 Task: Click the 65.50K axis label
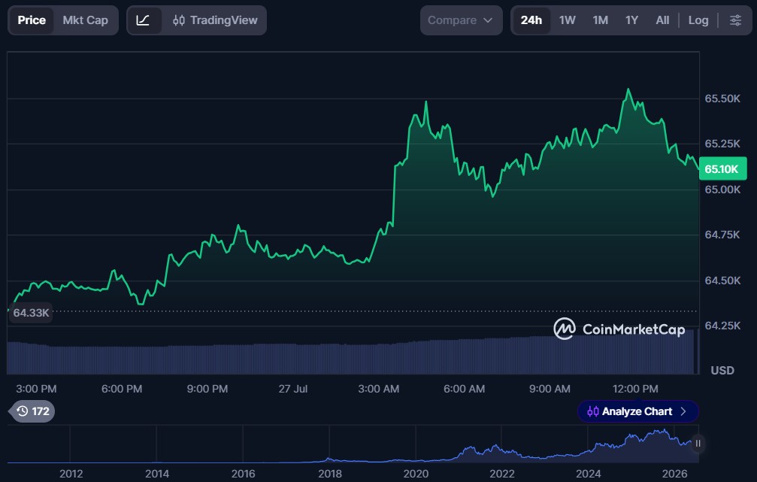722,99
